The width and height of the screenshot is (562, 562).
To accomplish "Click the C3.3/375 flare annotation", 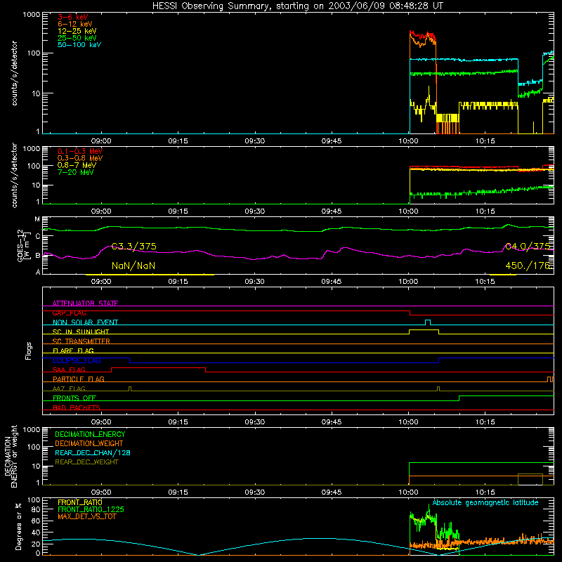I will [x=133, y=247].
